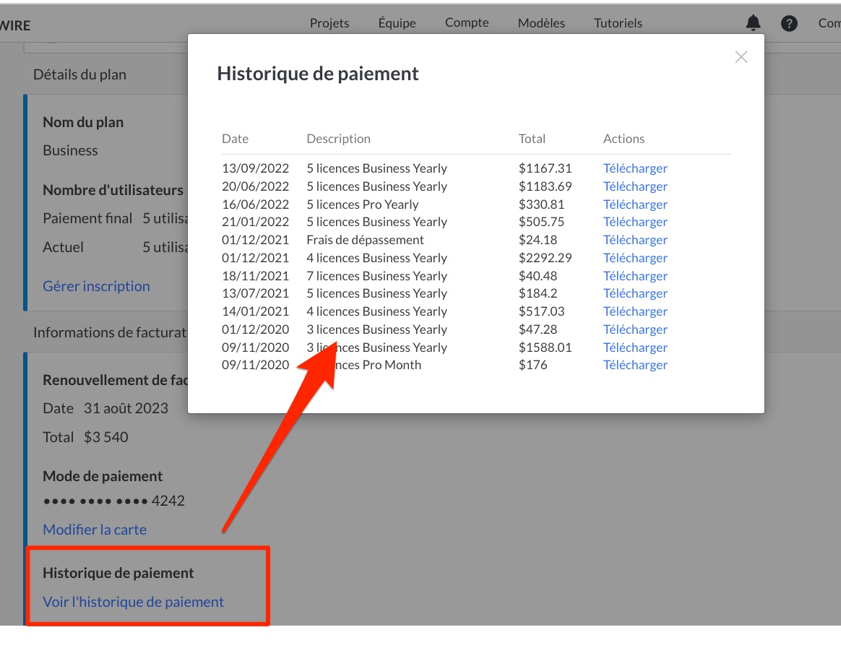Screen dimensions: 841x656
Task: Click the Business plan name
Action: [x=70, y=150]
